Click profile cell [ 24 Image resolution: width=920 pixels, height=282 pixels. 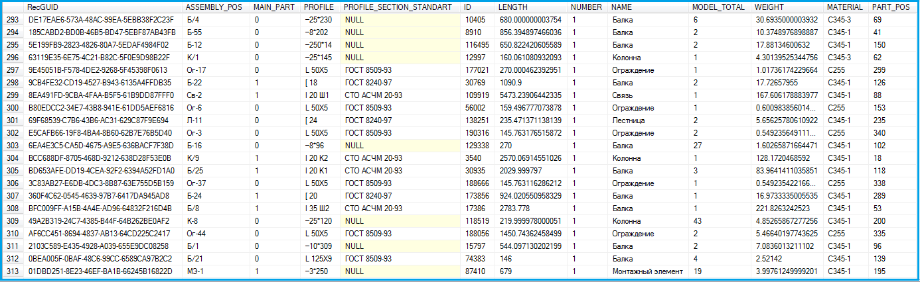point(321,120)
